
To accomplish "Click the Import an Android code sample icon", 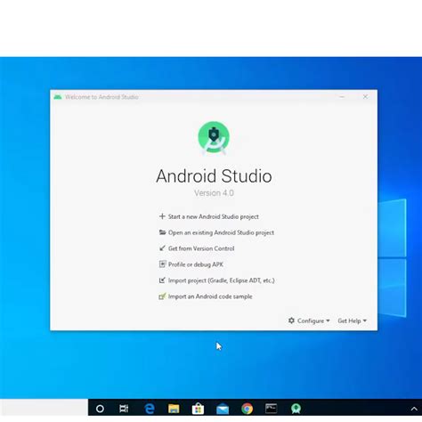I will tap(162, 296).
